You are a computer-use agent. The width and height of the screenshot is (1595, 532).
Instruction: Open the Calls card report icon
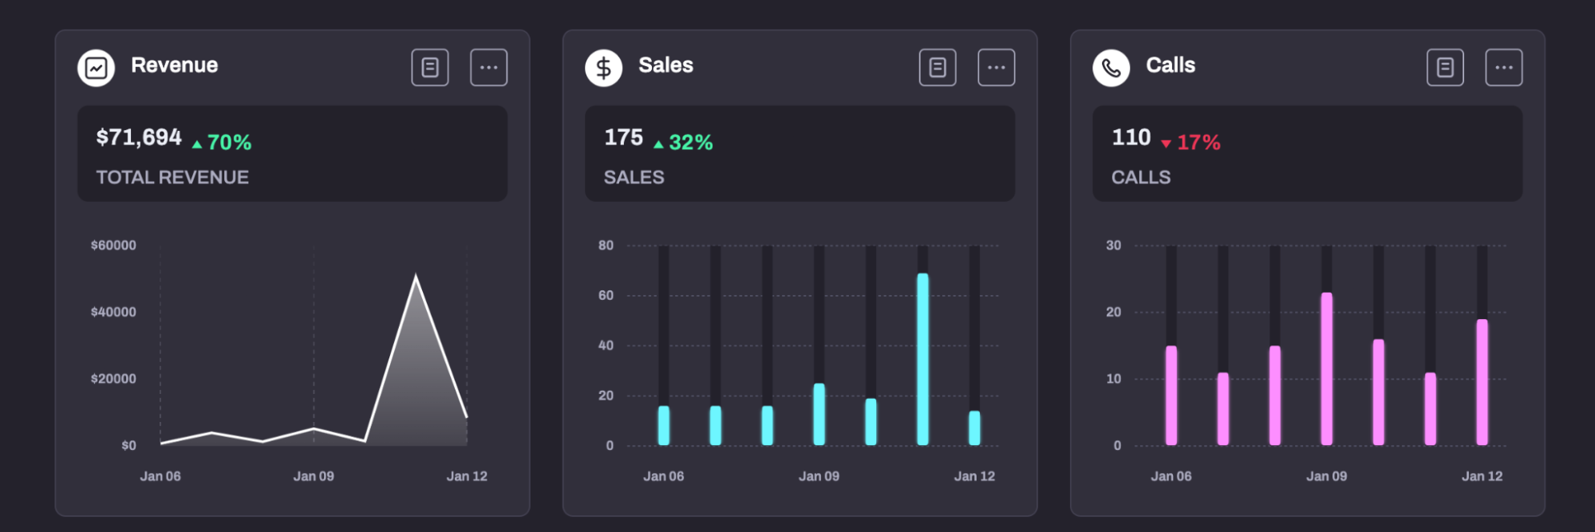(x=1445, y=68)
